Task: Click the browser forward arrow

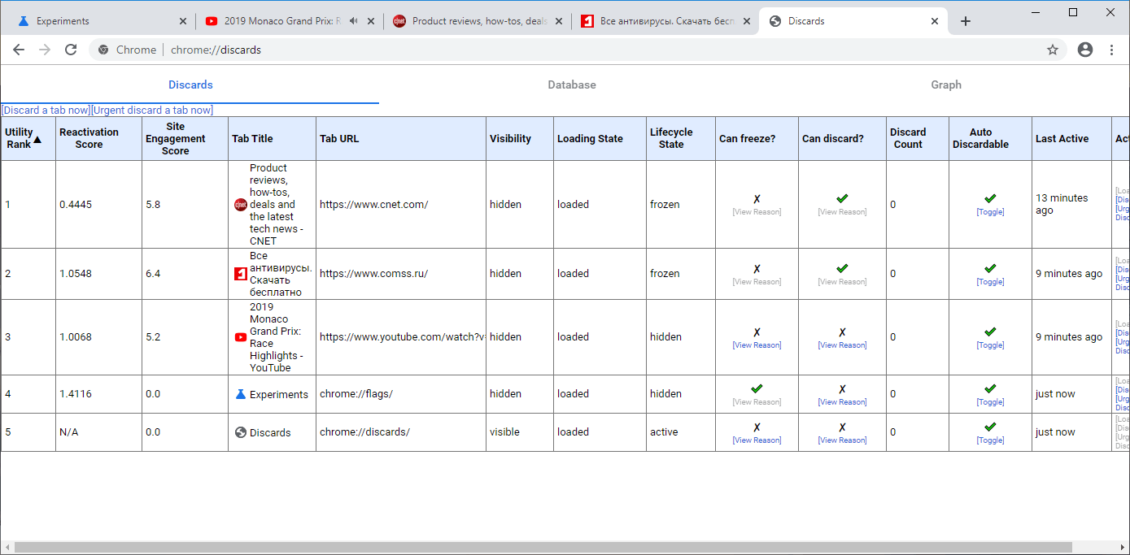Action: [x=45, y=50]
